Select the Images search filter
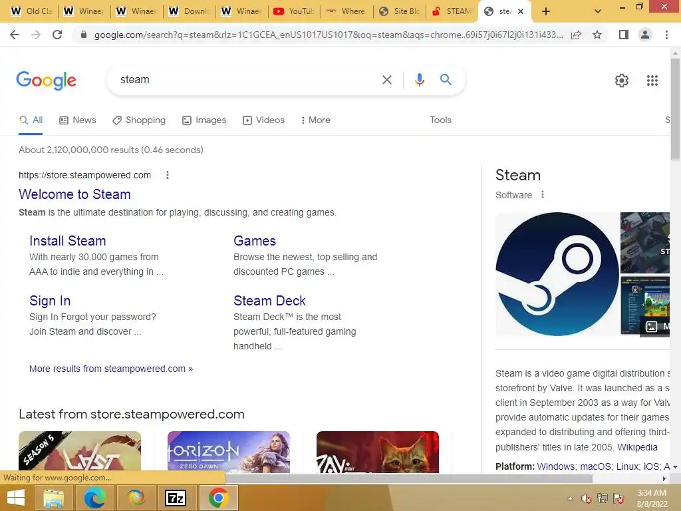The image size is (681, 511). pos(204,120)
